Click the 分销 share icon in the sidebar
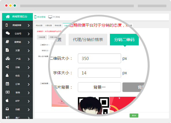 point(7,67)
